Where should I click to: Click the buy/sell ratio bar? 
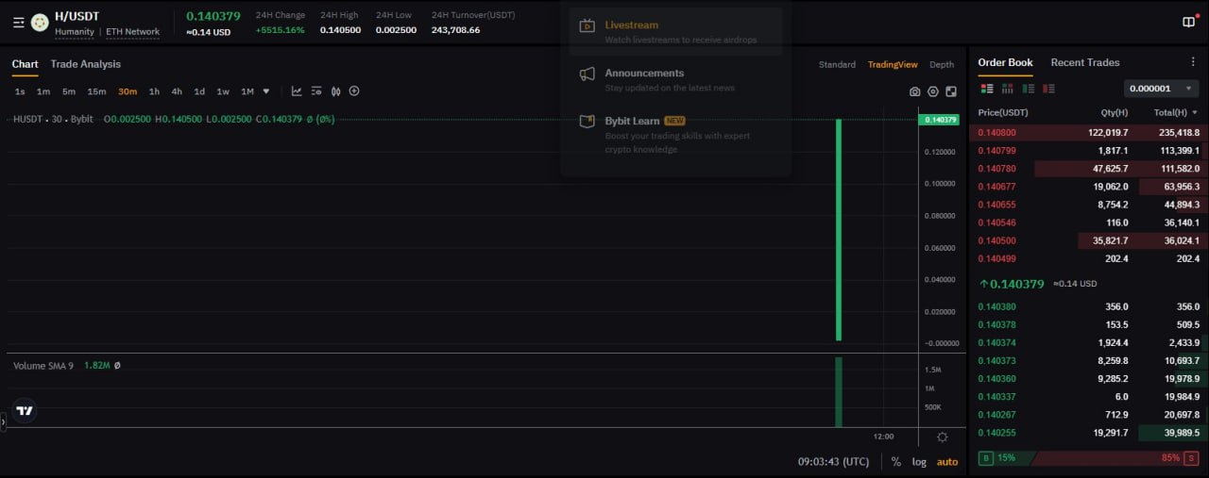coord(1089,457)
